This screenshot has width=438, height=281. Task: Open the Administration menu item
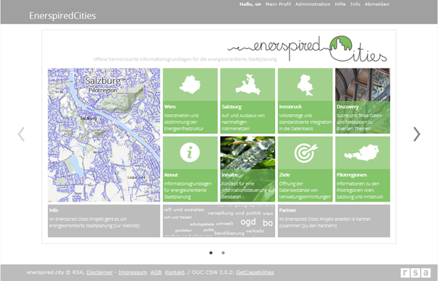[313, 4]
